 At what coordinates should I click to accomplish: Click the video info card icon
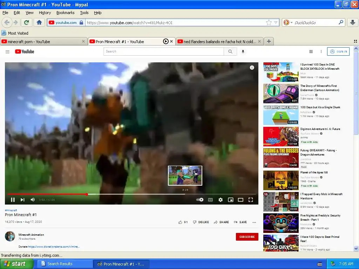(252, 68)
